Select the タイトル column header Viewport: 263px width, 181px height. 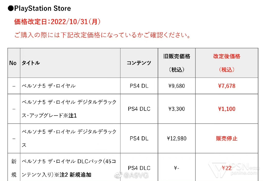click(31, 63)
